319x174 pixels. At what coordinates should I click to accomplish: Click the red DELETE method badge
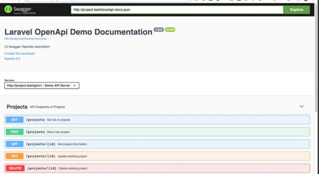[x=15, y=168]
